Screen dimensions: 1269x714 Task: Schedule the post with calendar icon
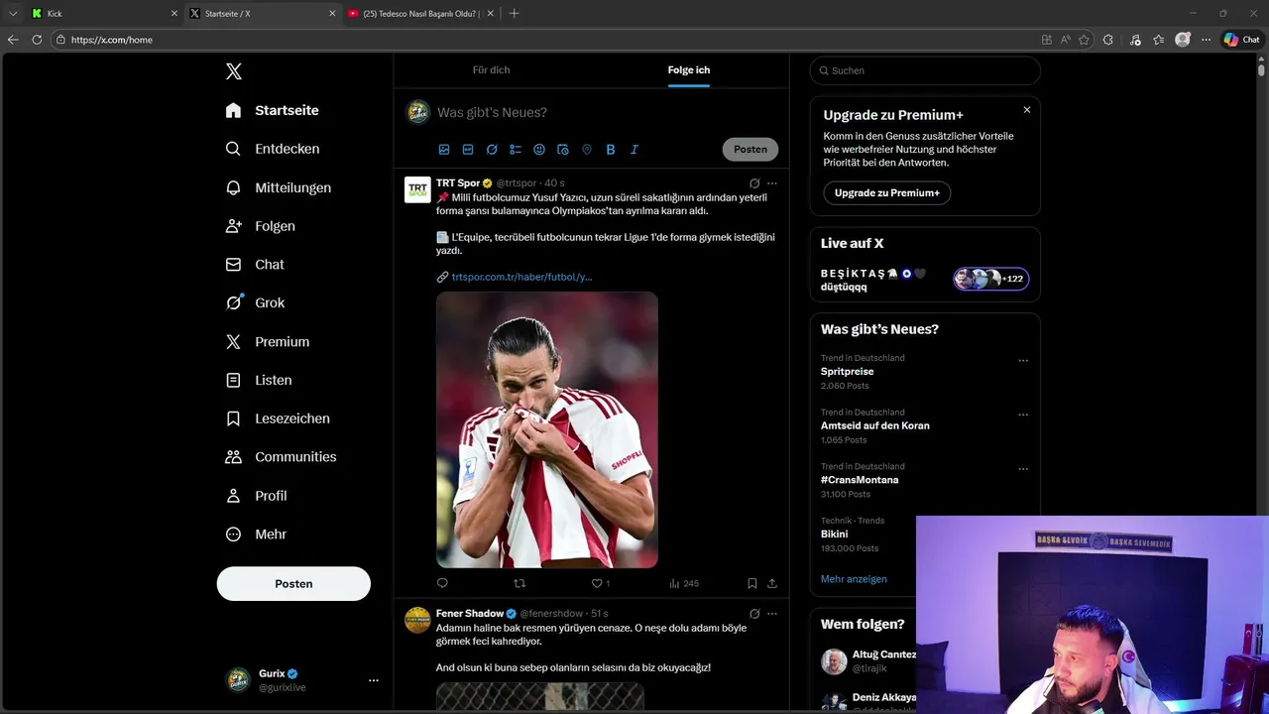tap(563, 150)
